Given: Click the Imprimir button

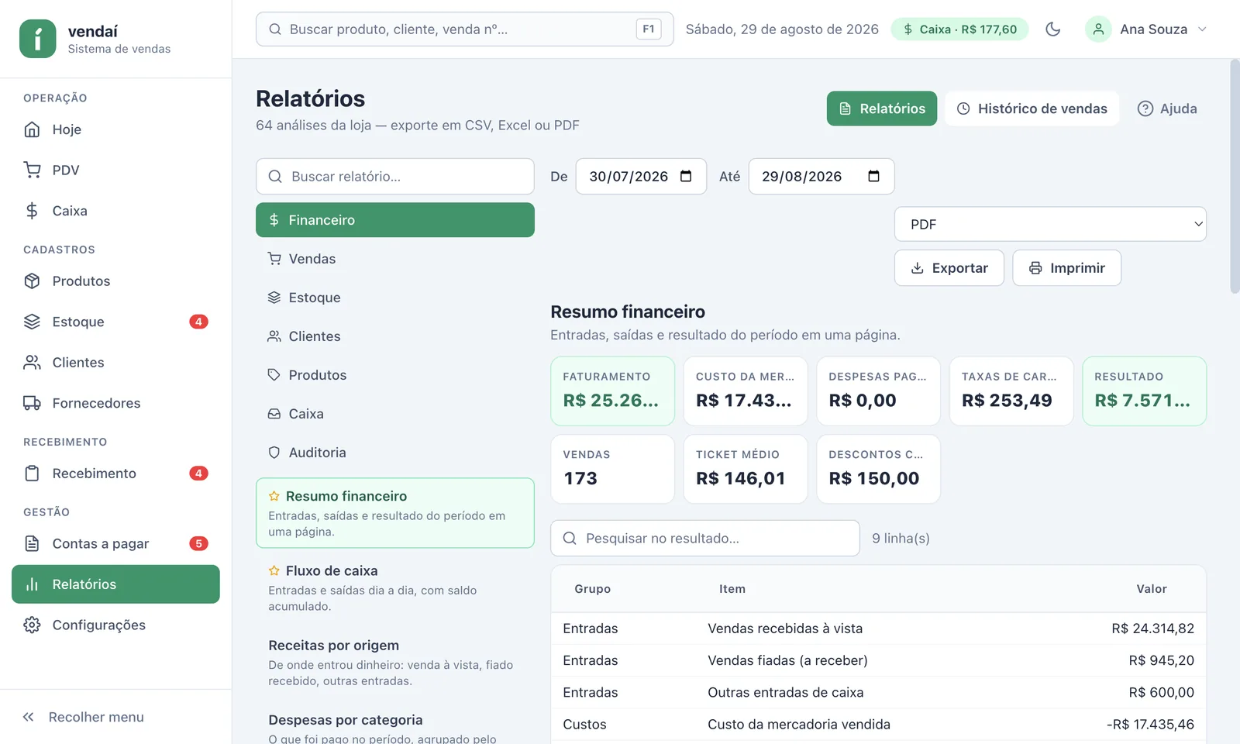Looking at the screenshot, I should (1066, 268).
